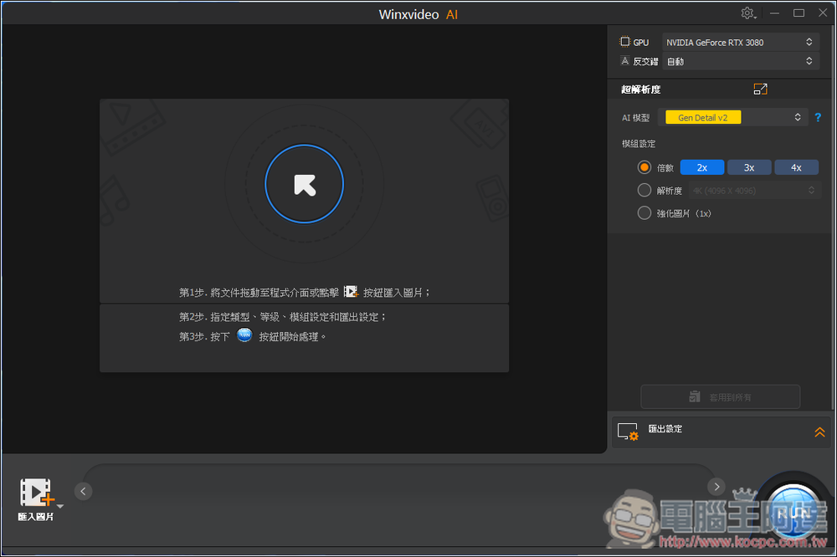Click the 匯出設定 label
This screenshot has width=837, height=557.
pyautogui.click(x=665, y=428)
